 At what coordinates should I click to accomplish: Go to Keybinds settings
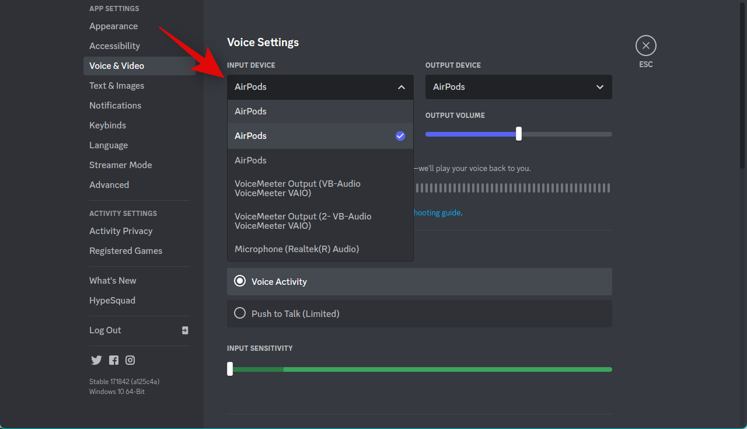coord(107,125)
